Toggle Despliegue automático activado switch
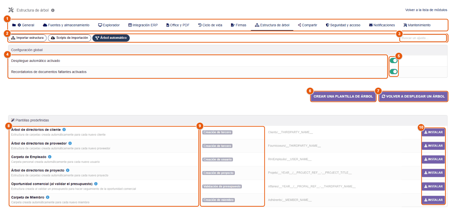Screen dimensions: 454x212 point(393,60)
